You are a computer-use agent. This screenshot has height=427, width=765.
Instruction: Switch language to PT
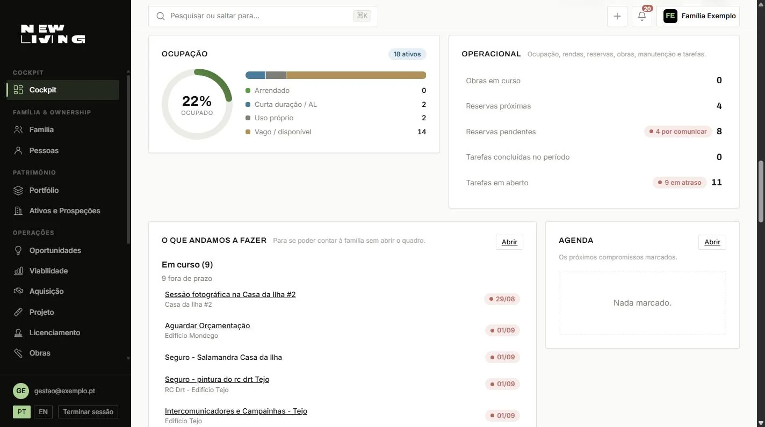pos(21,412)
